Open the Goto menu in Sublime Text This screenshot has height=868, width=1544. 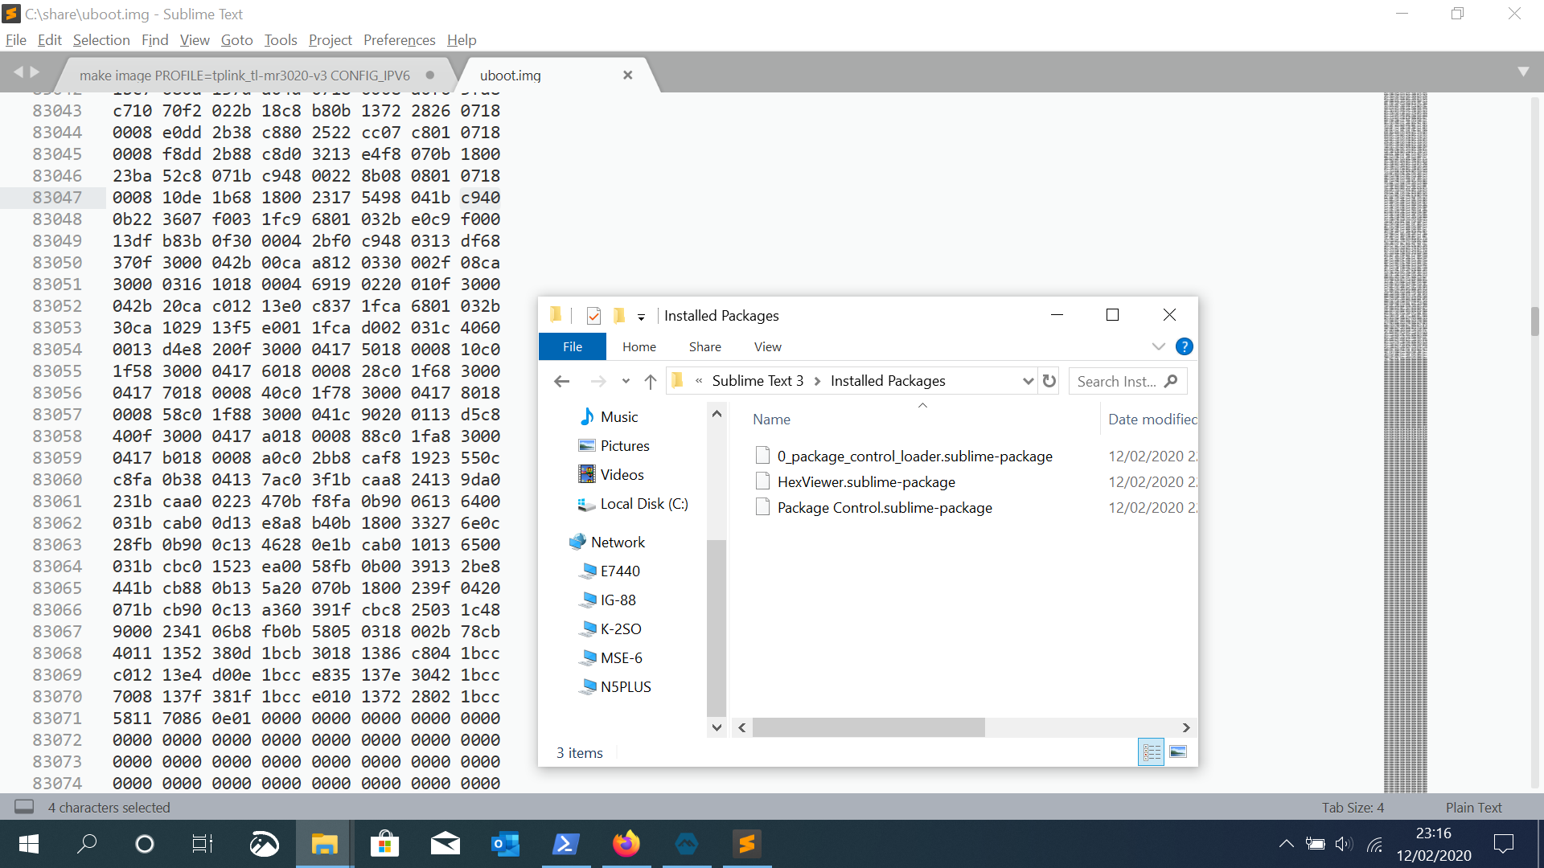tap(236, 39)
